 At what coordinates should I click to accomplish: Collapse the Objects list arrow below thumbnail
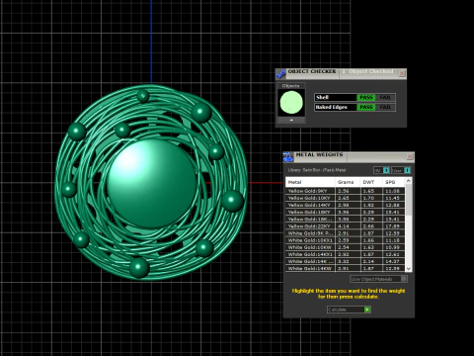coord(291,121)
